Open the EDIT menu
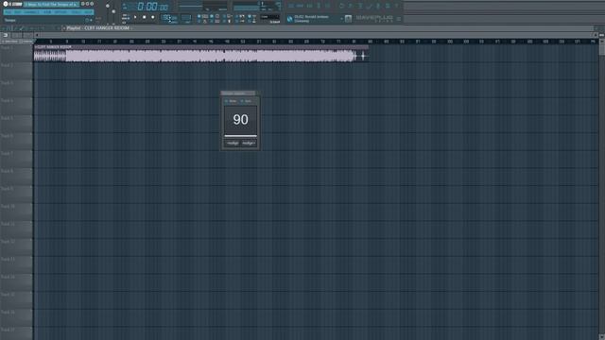605x340 pixels. click(x=18, y=12)
